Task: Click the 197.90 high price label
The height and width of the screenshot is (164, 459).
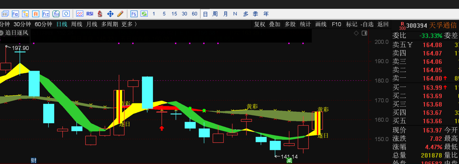Action: (20, 48)
